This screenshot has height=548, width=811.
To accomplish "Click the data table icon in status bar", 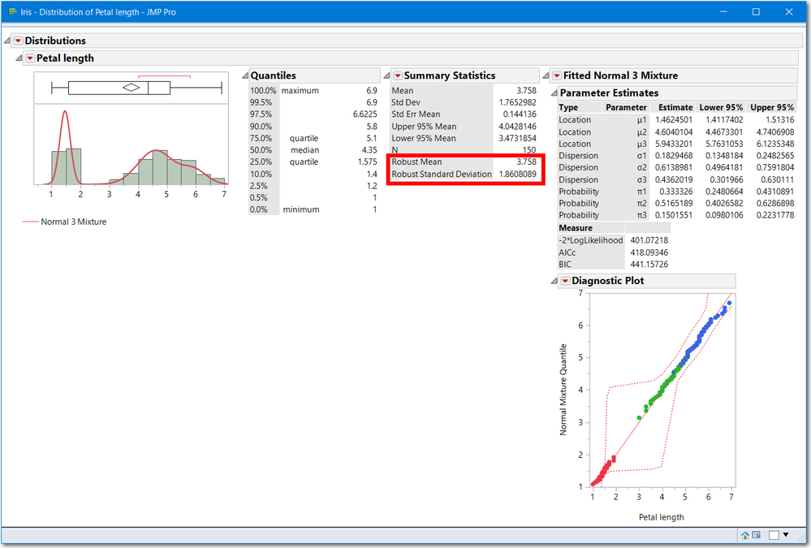I will 756,535.
